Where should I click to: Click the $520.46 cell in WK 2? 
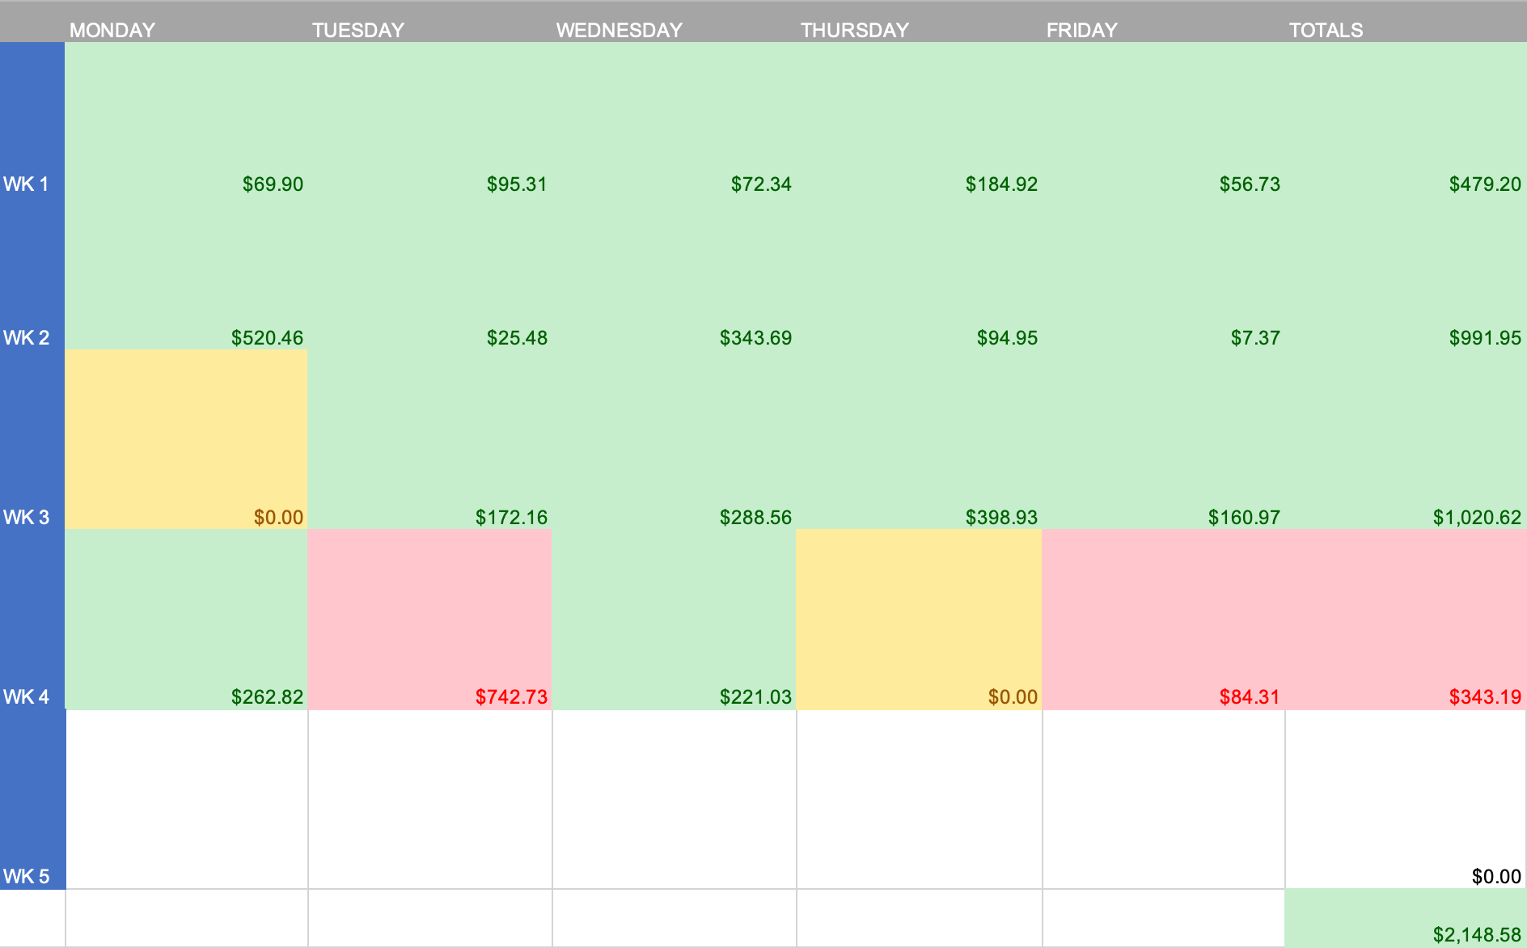pyautogui.click(x=267, y=338)
